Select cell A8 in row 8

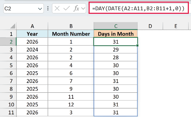tap(32, 89)
